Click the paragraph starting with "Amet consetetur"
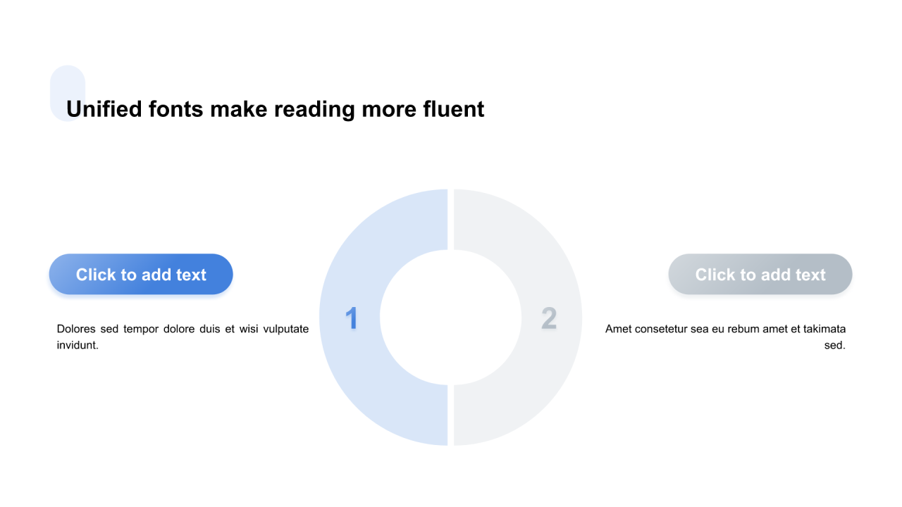The height and width of the screenshot is (507, 902). pos(725,337)
